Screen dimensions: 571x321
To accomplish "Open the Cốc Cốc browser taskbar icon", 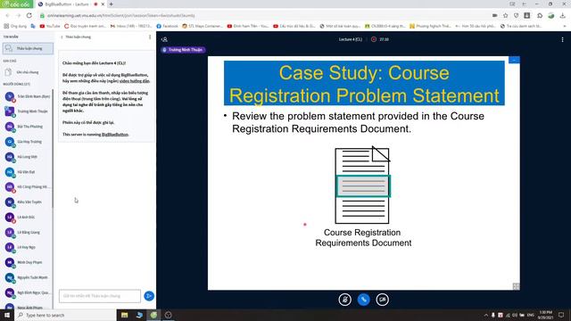I will (153, 315).
